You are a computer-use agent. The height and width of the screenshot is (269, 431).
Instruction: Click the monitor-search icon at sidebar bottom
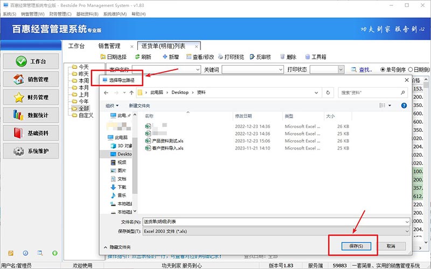pyautogui.click(x=40, y=253)
